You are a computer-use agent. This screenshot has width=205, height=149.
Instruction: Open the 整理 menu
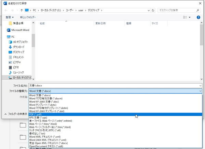point(10,17)
